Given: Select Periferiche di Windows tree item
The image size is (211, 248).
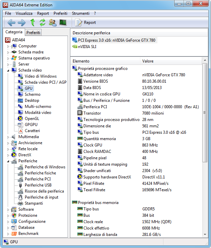Looking at the screenshot, I should tap(45, 167).
